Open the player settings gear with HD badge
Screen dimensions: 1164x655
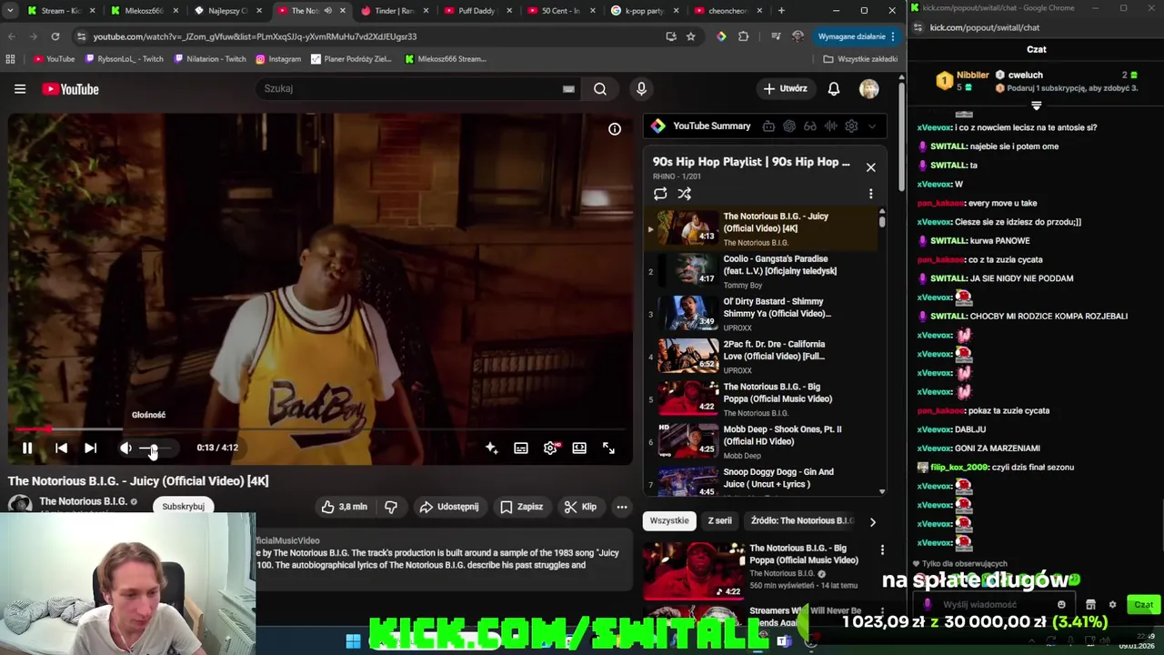point(550,448)
